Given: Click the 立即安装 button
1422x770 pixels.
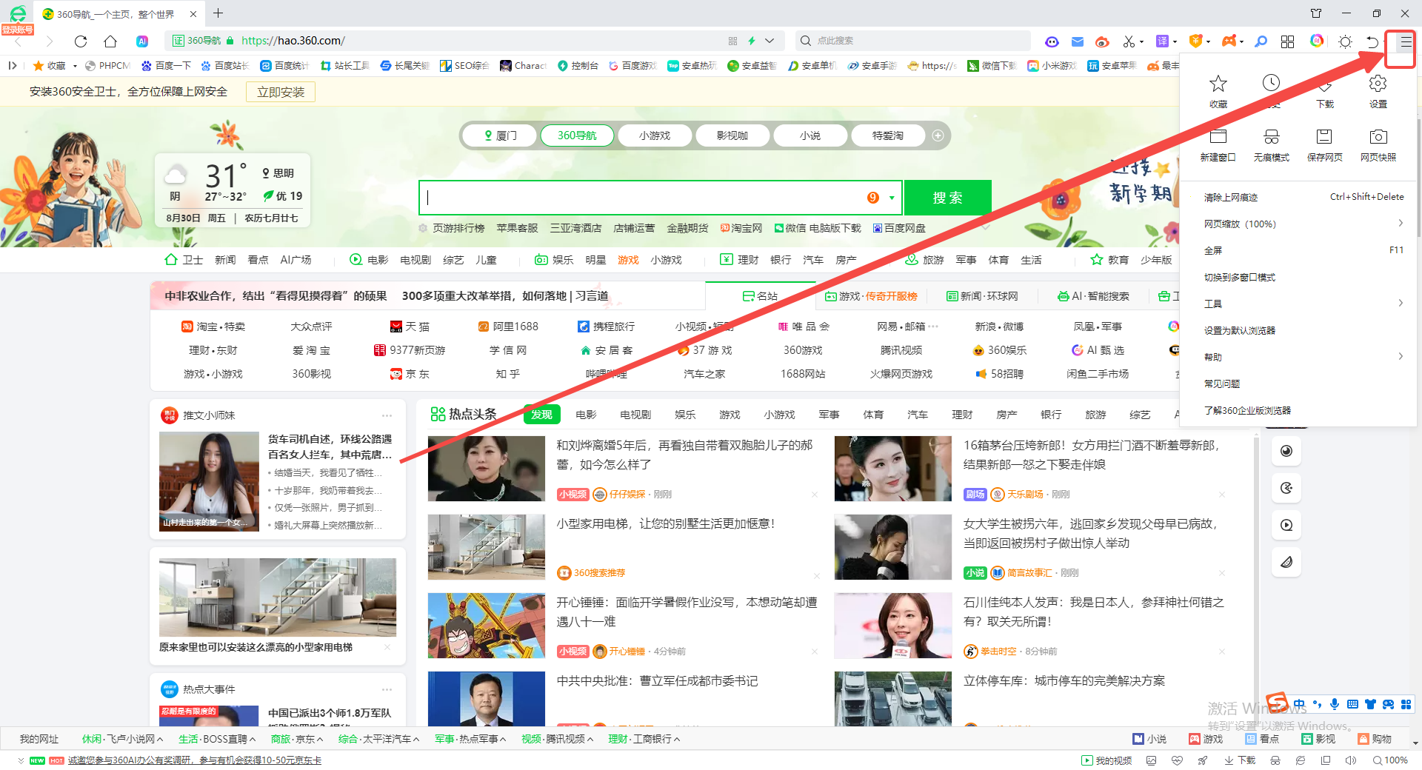Looking at the screenshot, I should coord(281,92).
